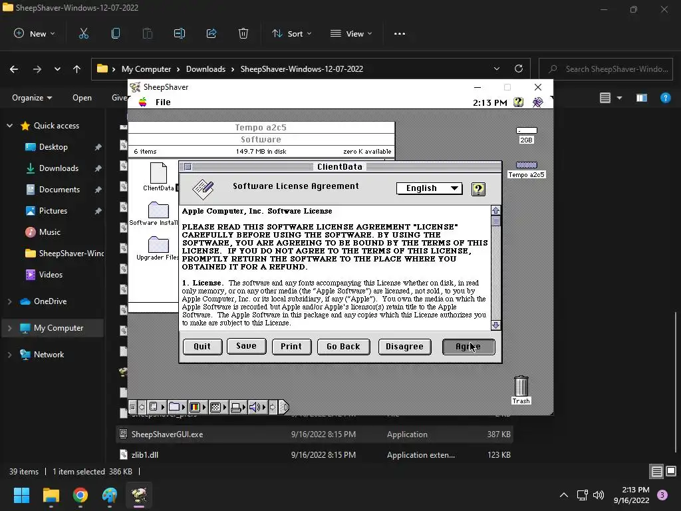Refresh the Explorer folder view
This screenshot has height=511, width=681.
click(519, 69)
